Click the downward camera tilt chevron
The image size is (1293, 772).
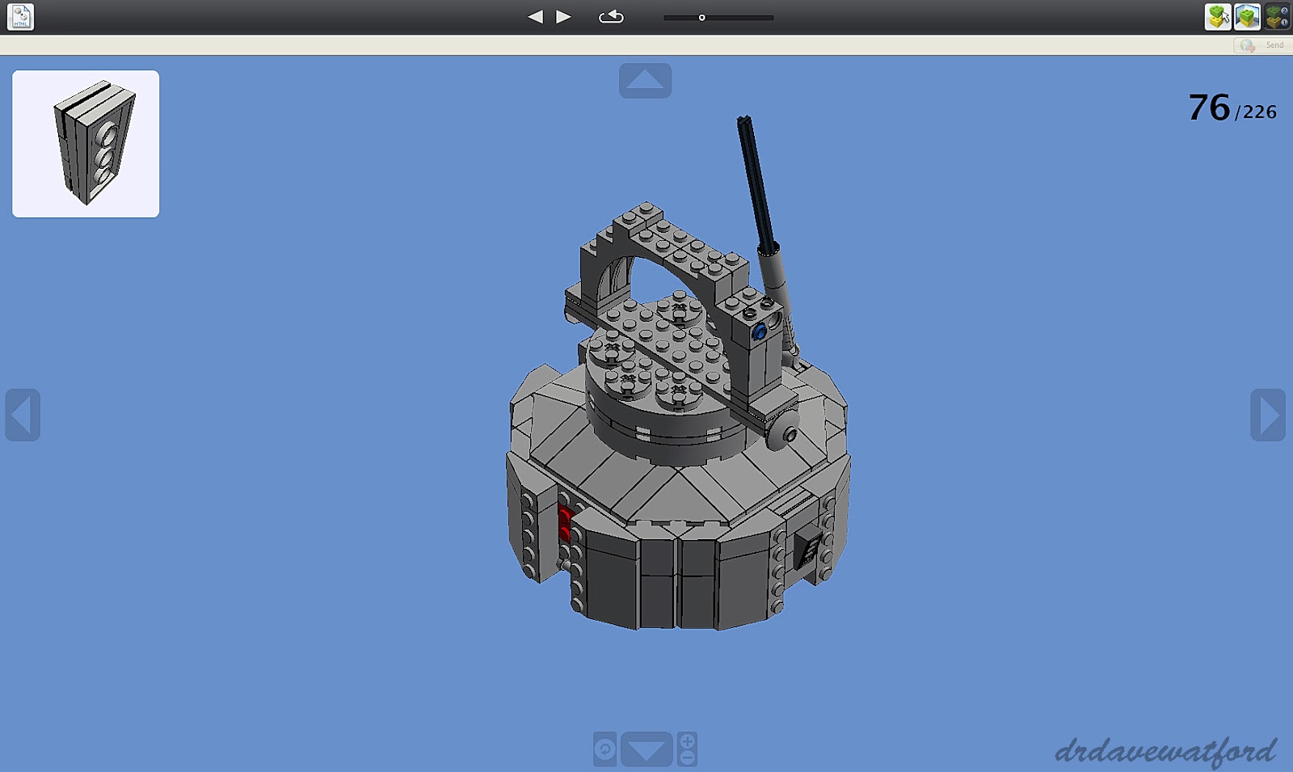tap(646, 748)
